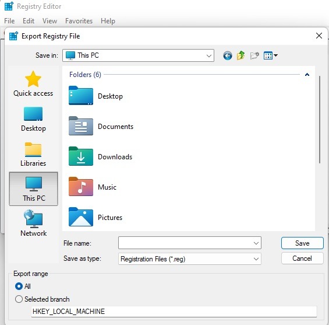Click the Pictures folder name label
This screenshot has height=325, width=329.
[x=110, y=218]
